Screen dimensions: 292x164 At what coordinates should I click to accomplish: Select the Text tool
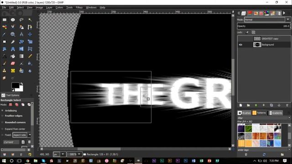(x=5, y=56)
